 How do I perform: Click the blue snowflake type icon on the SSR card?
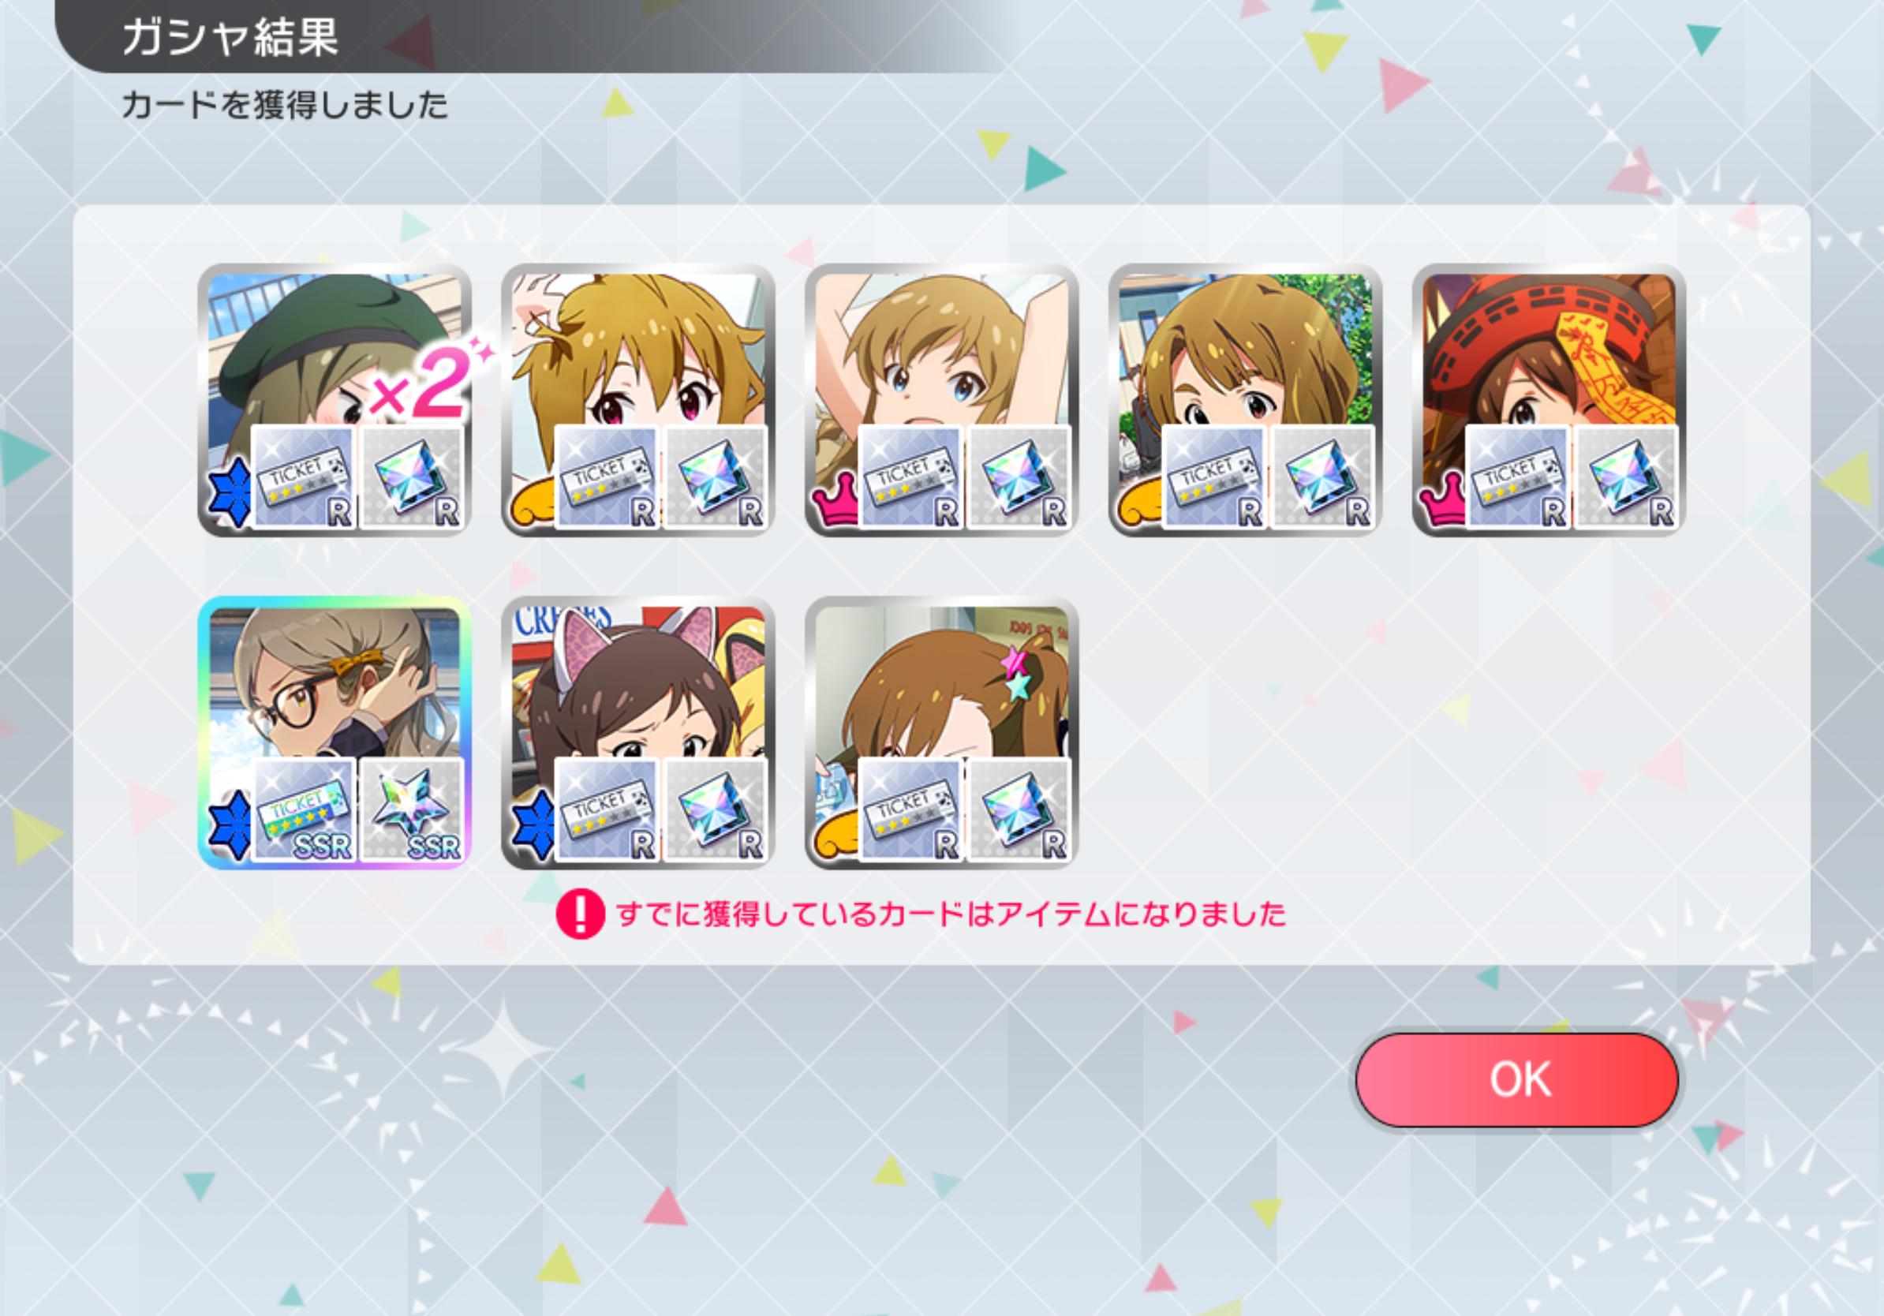point(229,824)
